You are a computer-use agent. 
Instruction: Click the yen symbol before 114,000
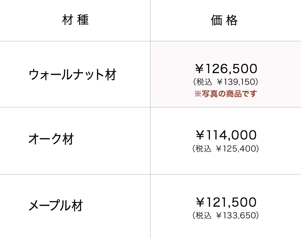click(x=200, y=135)
